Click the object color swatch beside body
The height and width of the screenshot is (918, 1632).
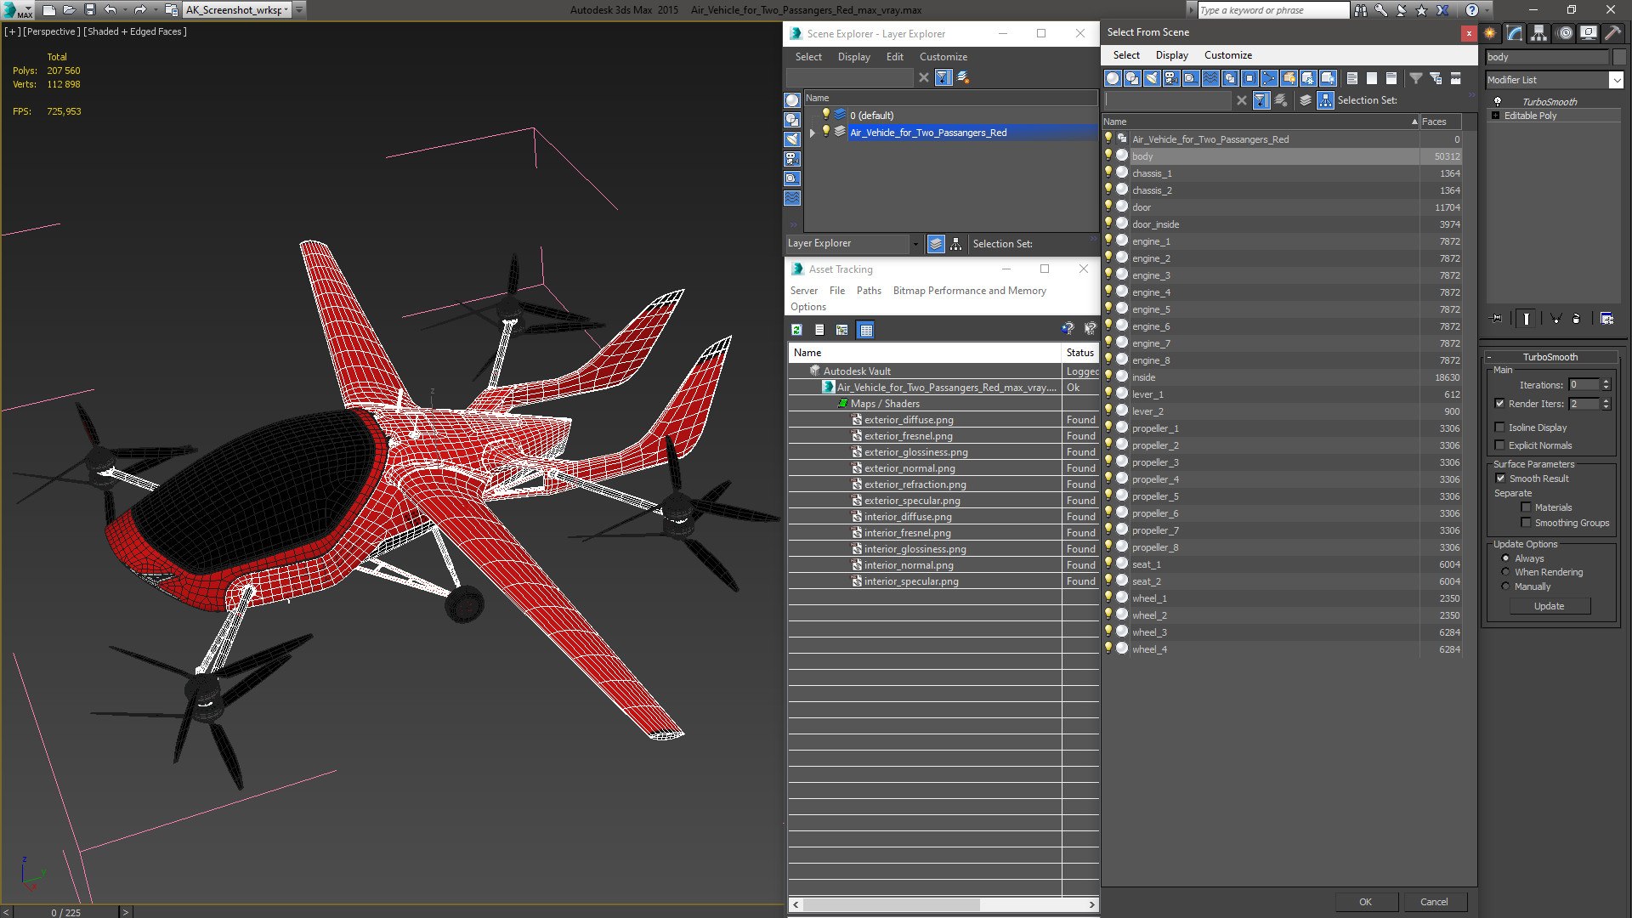coord(1618,57)
